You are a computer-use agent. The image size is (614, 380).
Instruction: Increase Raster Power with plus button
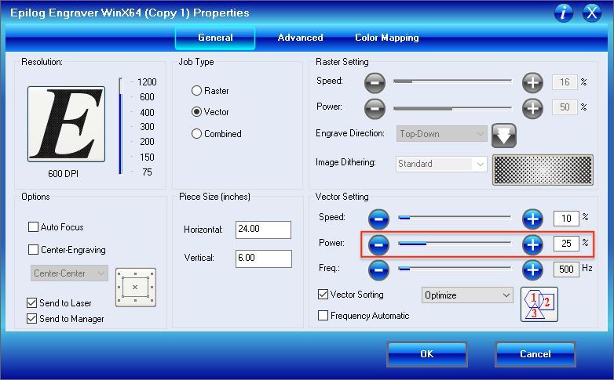(532, 108)
